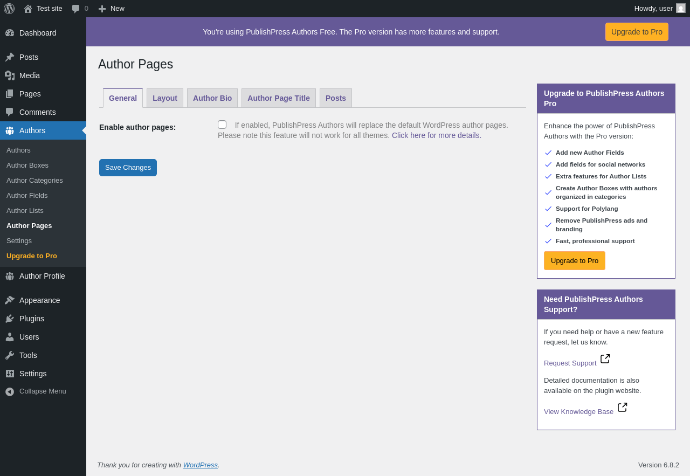Click the Posts pushpin icon
The width and height of the screenshot is (690, 476).
point(10,57)
